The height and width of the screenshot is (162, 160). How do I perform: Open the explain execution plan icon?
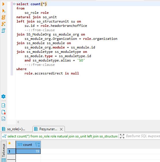[3, 31]
